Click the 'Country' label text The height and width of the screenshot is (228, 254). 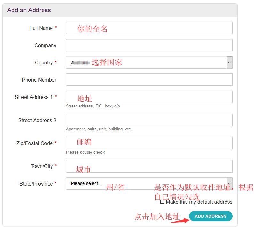coord(44,63)
